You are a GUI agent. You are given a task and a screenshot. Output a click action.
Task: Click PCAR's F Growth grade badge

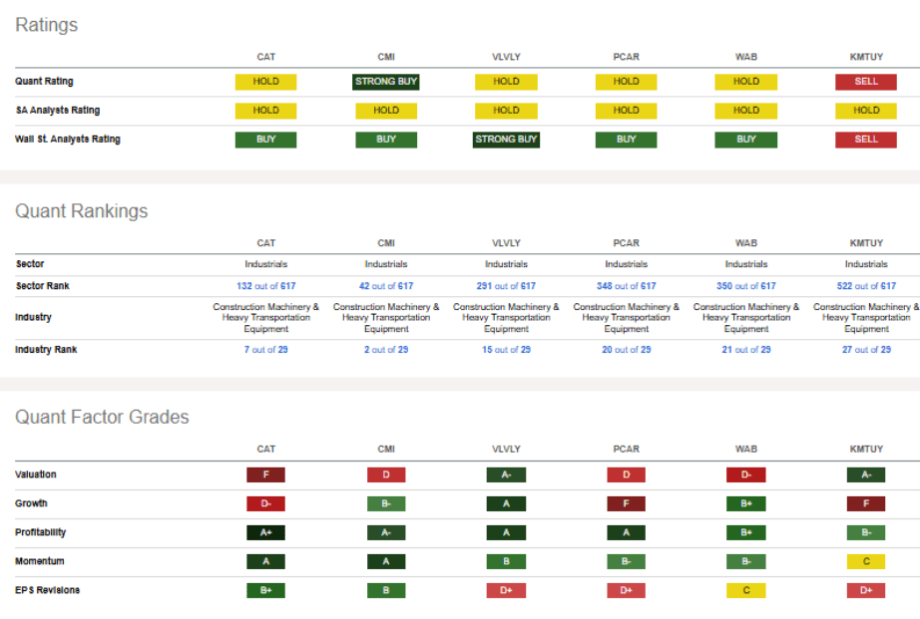coord(627,504)
